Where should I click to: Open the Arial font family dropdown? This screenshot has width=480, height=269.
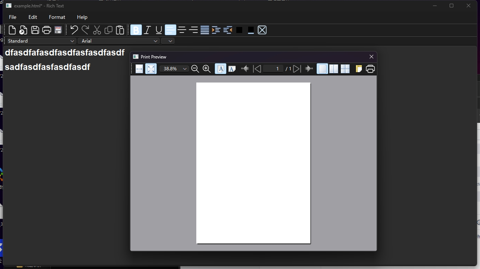coord(119,41)
